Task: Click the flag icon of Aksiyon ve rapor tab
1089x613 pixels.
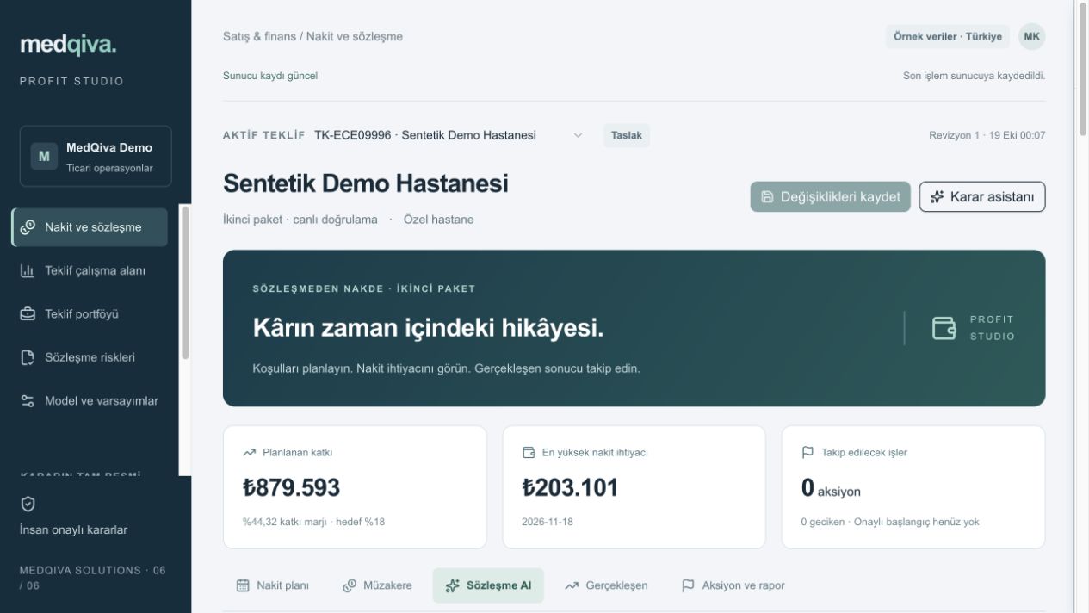Action: [x=688, y=585]
